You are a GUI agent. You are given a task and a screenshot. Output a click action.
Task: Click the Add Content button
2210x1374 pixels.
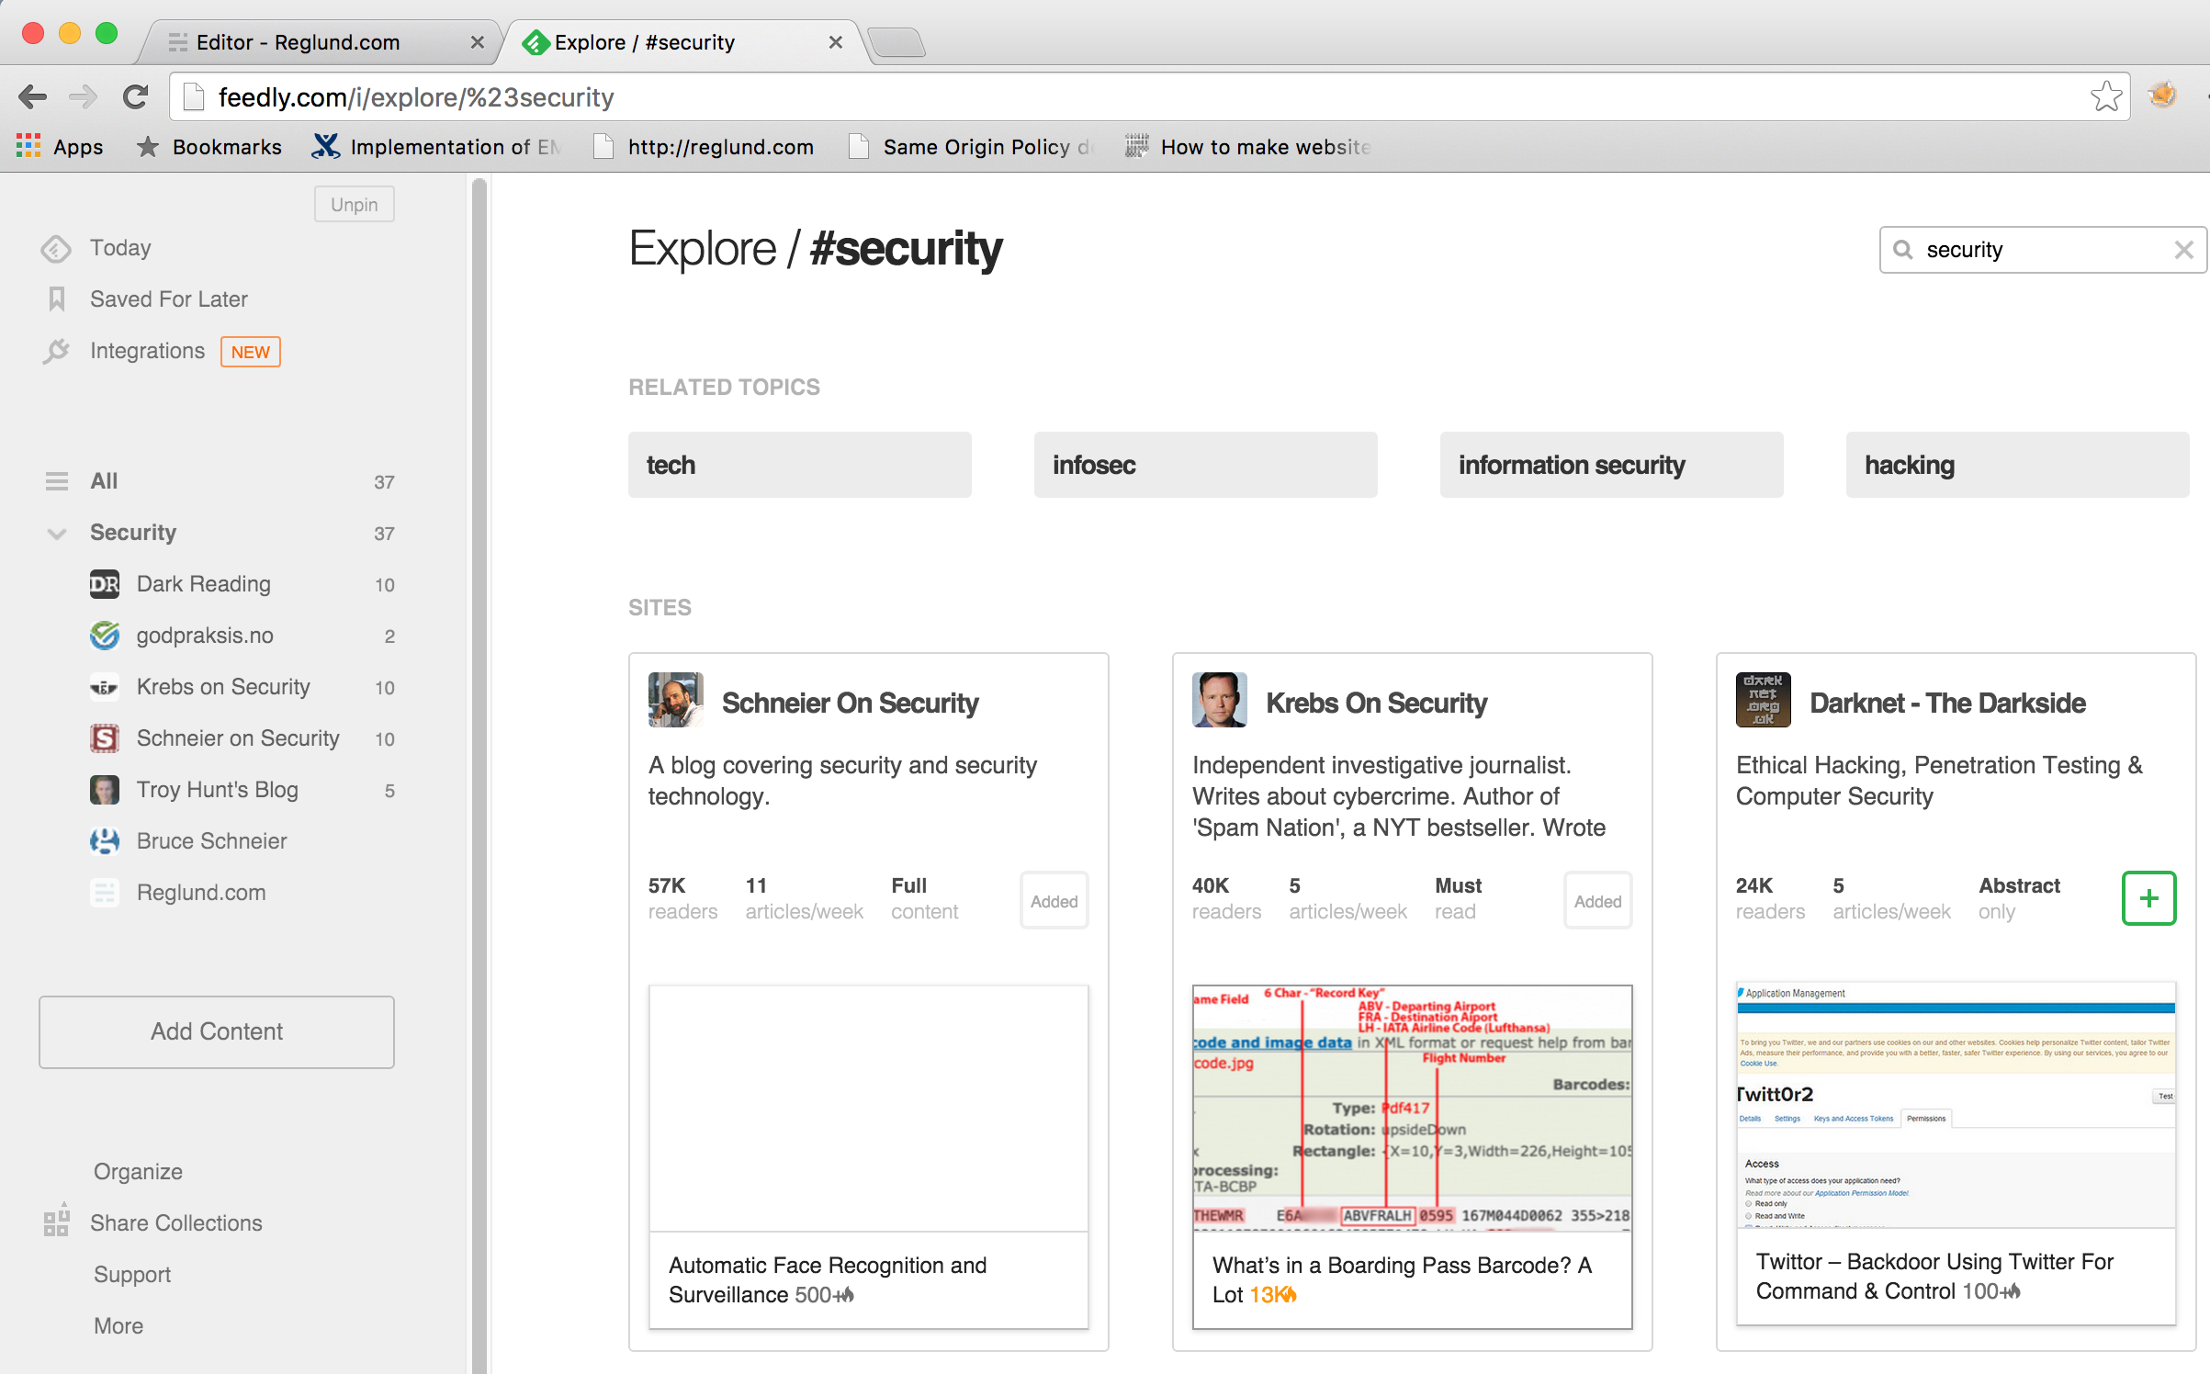point(217,1031)
